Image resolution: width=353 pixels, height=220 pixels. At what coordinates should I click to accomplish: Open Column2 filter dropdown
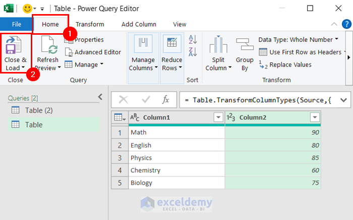coord(315,117)
